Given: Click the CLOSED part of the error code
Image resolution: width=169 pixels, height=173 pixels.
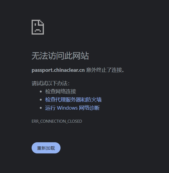Looking at the screenshot, I should tap(75, 121).
